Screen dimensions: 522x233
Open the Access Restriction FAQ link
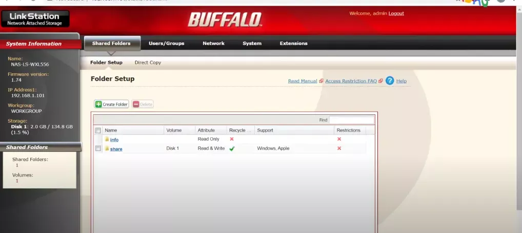coord(351,81)
